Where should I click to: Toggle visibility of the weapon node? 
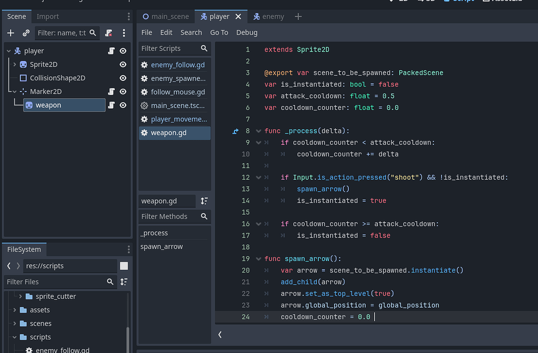122,105
